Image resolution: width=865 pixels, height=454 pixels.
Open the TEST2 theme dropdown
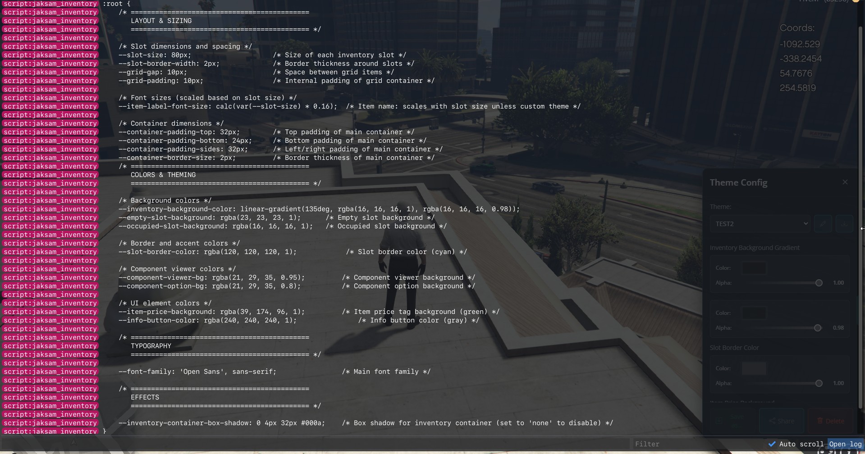point(760,224)
